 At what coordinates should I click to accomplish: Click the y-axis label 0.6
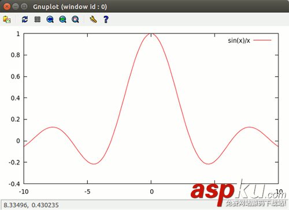(16, 77)
